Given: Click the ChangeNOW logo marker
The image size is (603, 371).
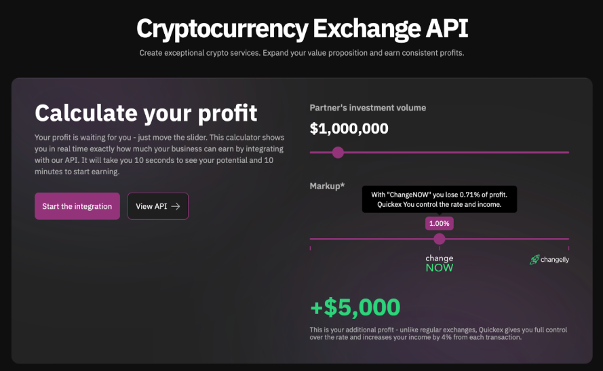Looking at the screenshot, I should [x=439, y=263].
